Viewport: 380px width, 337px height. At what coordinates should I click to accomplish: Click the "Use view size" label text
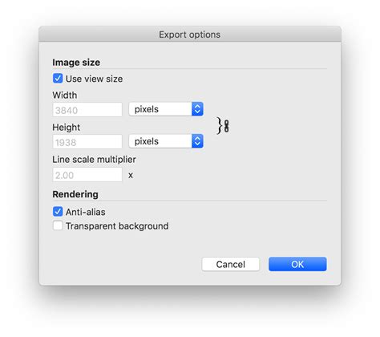(x=94, y=79)
